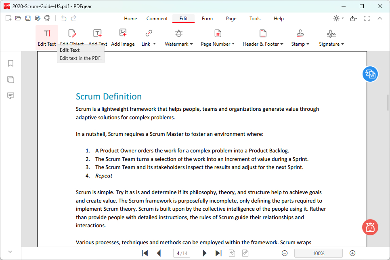Click the Header & Footer icon
This screenshot has height=260, width=390.
click(x=263, y=33)
